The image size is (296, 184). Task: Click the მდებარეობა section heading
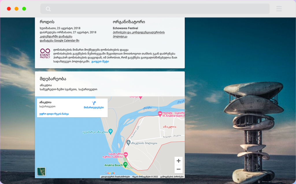pos(53,79)
